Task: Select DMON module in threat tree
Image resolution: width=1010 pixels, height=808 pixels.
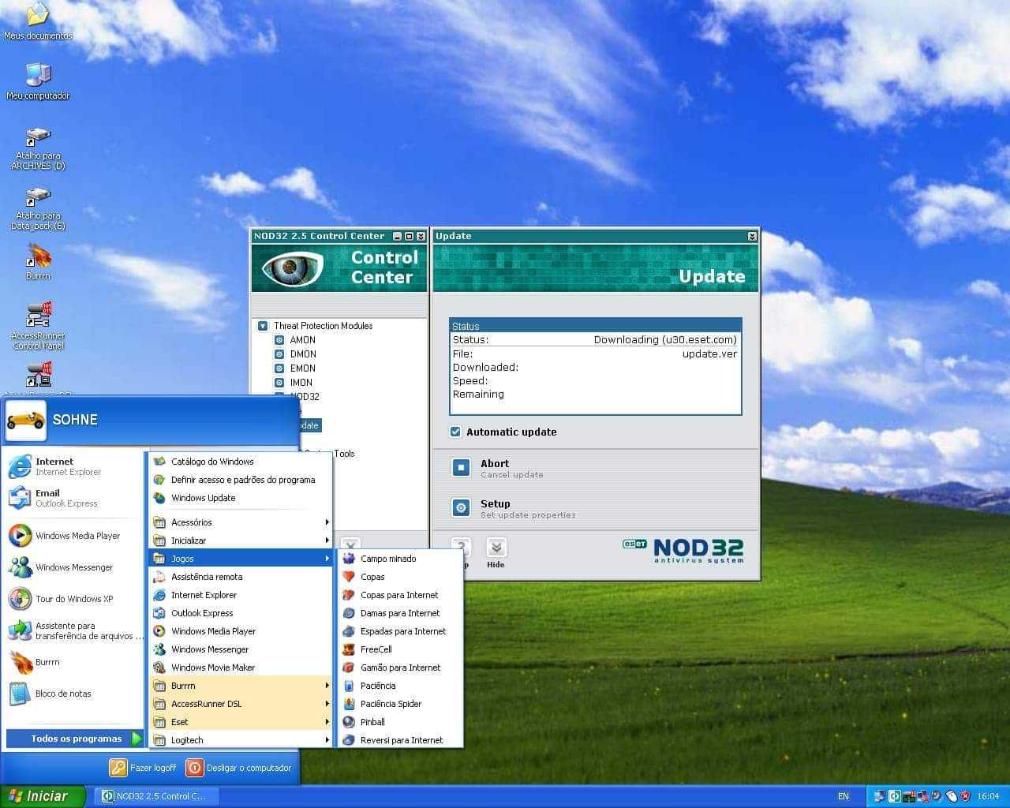Action: click(295, 354)
